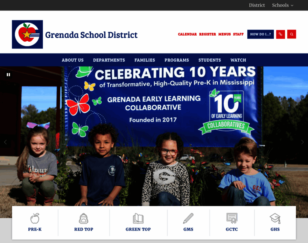Open the Programs menu

[177, 60]
